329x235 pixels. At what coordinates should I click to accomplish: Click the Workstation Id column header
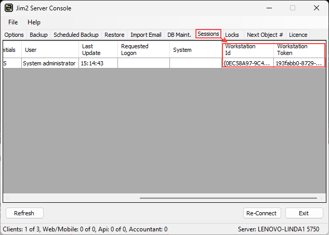pos(248,50)
